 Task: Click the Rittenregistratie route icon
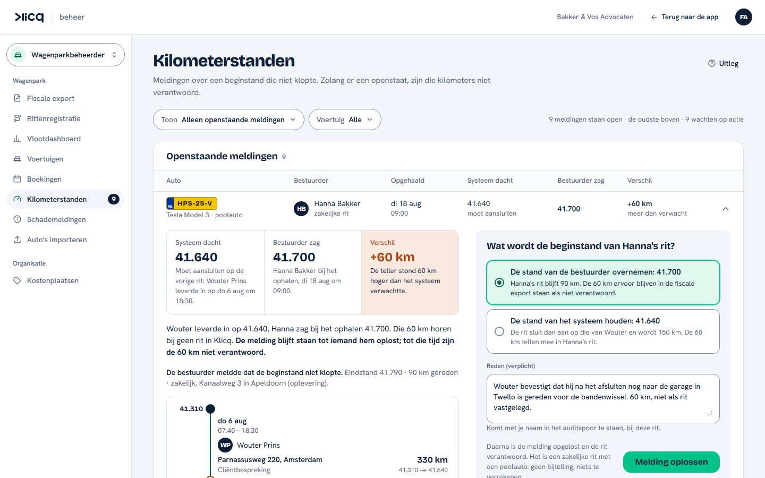pyautogui.click(x=17, y=118)
